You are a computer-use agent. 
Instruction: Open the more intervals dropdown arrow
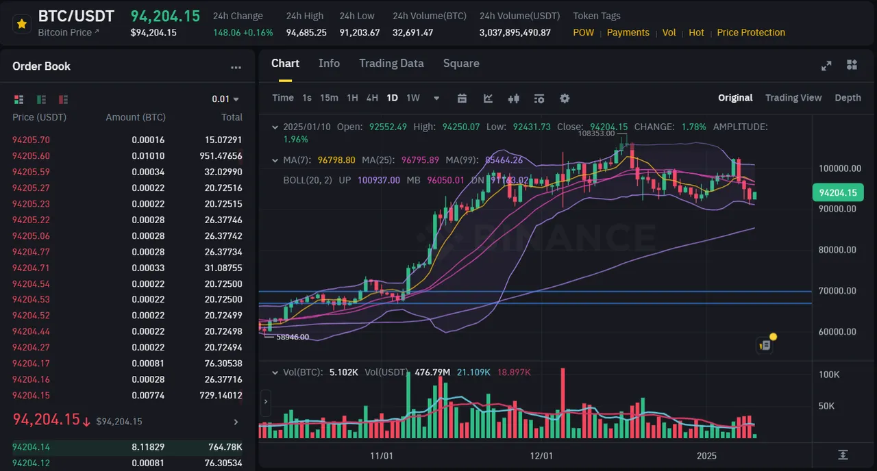coord(436,99)
